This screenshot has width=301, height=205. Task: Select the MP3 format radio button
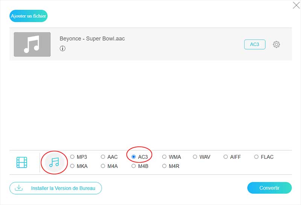(x=72, y=157)
